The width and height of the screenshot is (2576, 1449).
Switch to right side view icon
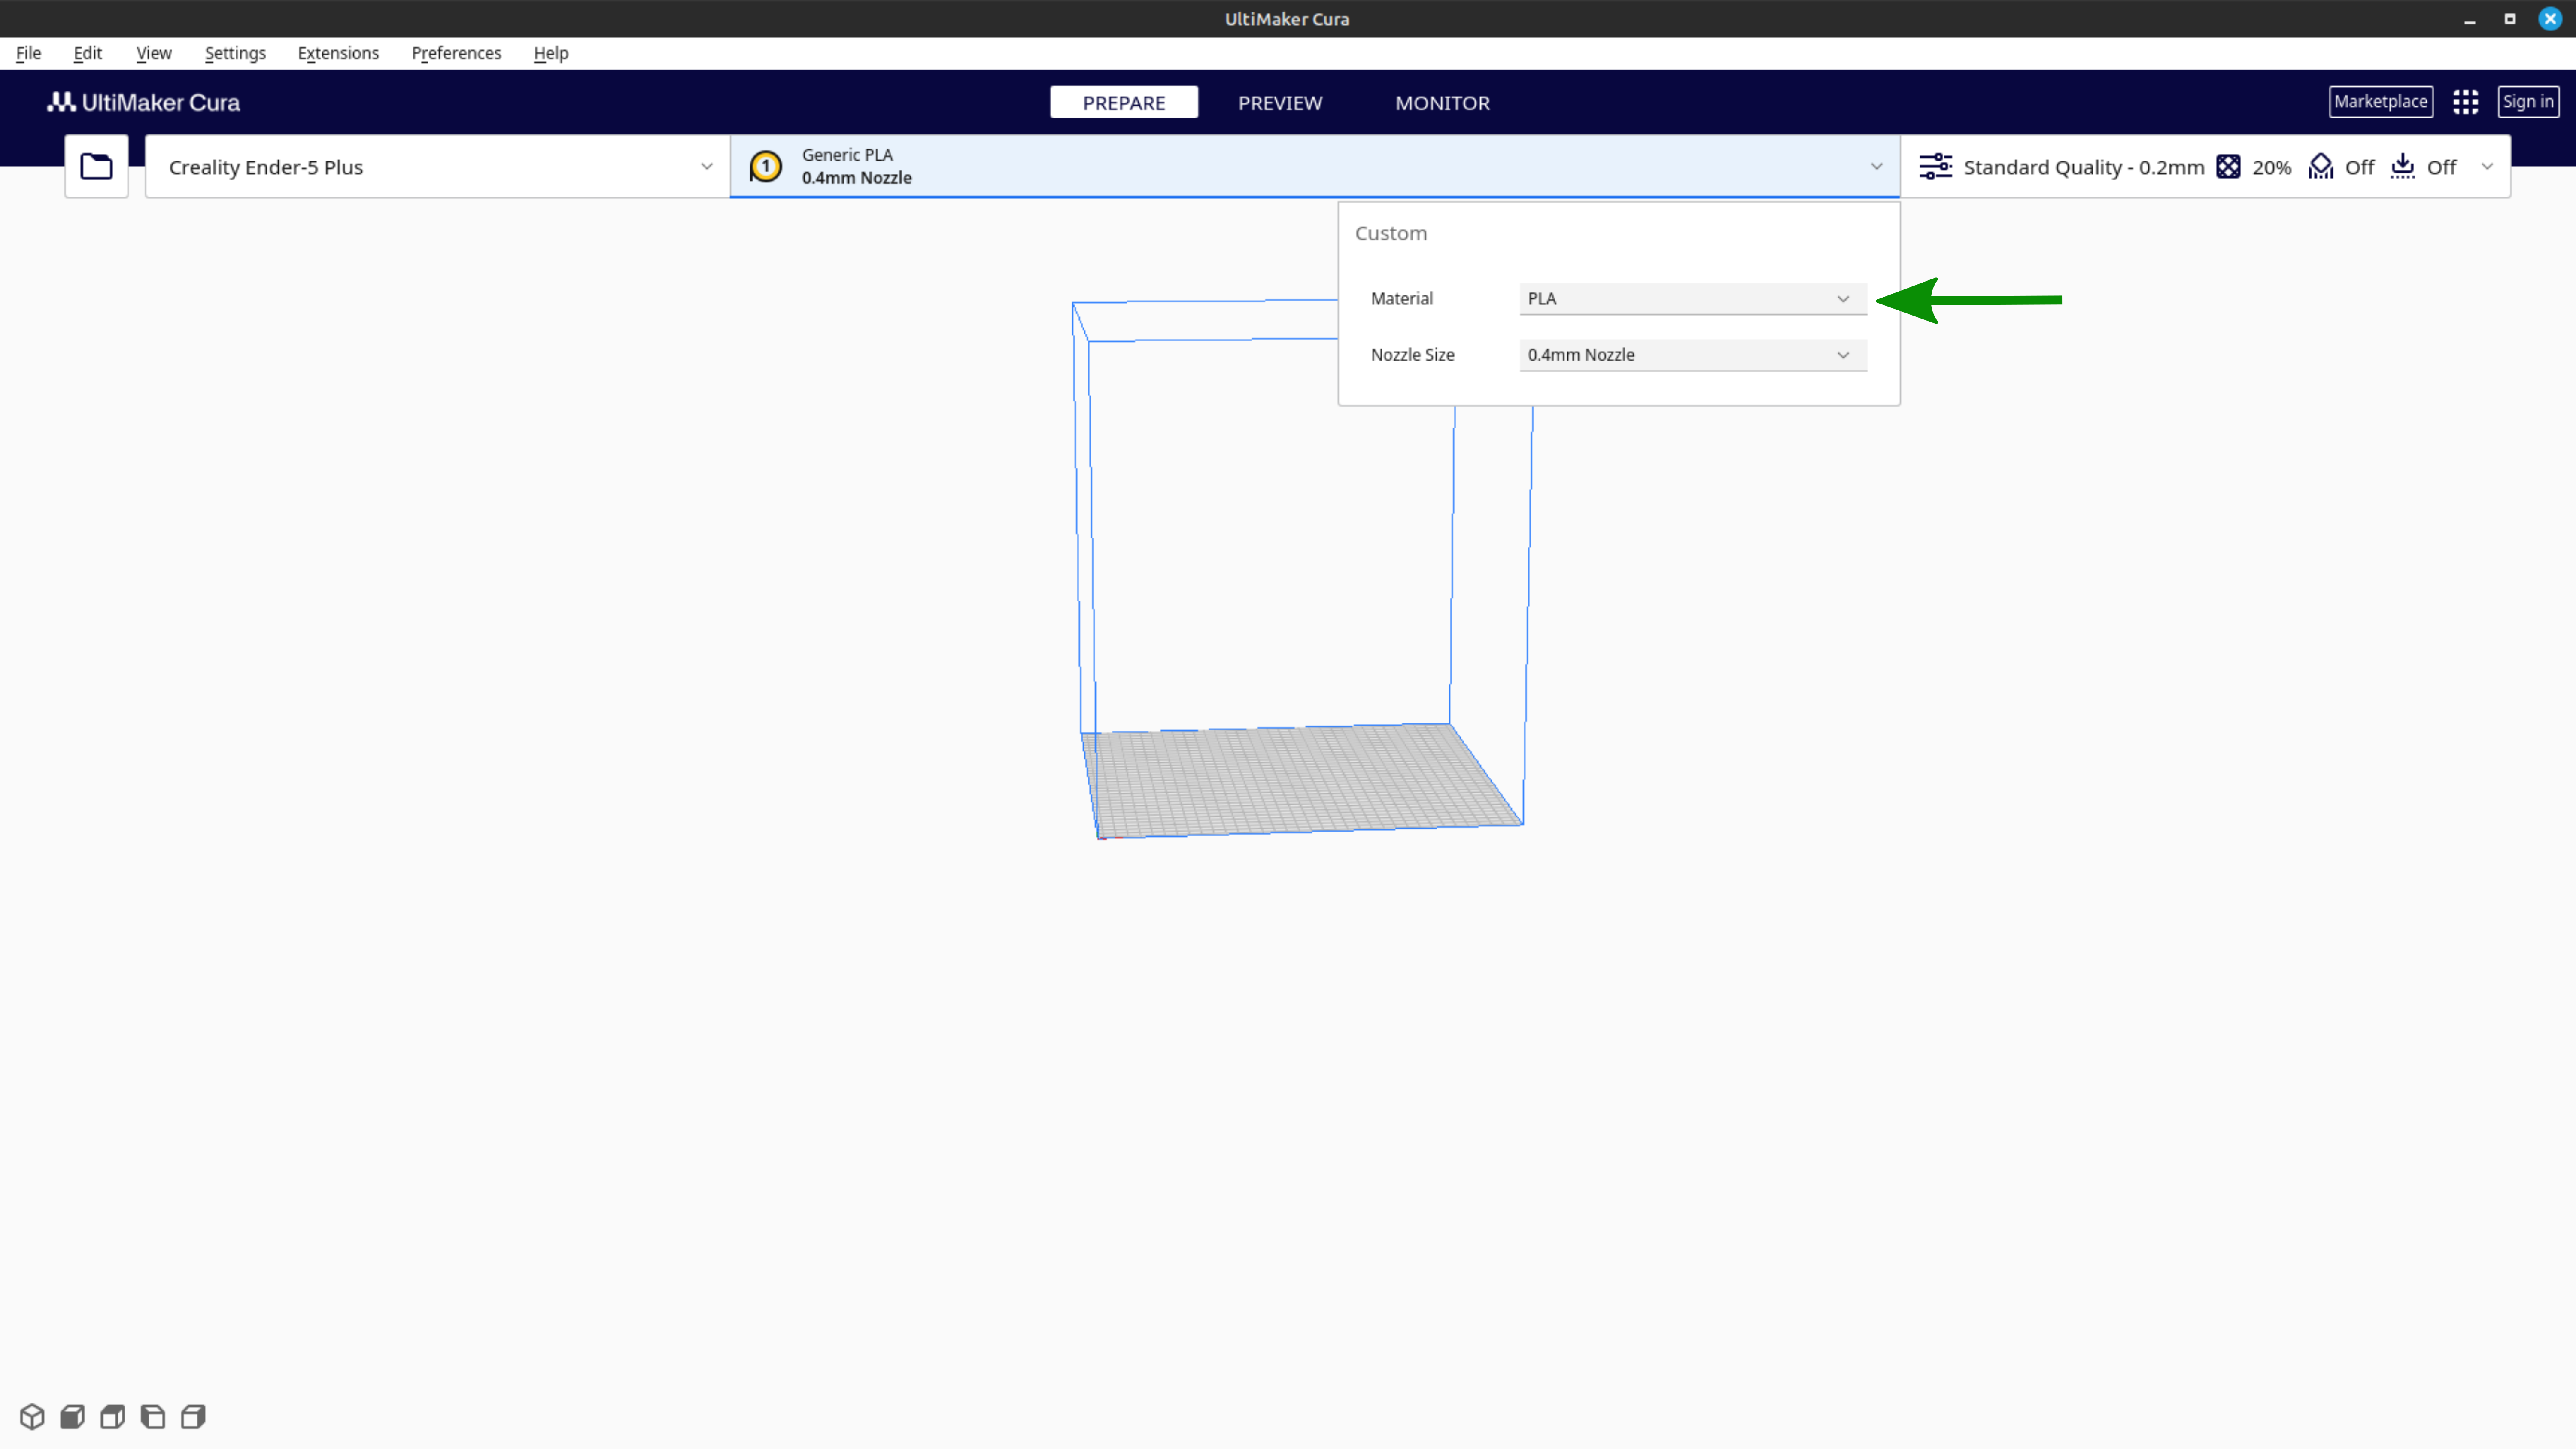tap(193, 1416)
